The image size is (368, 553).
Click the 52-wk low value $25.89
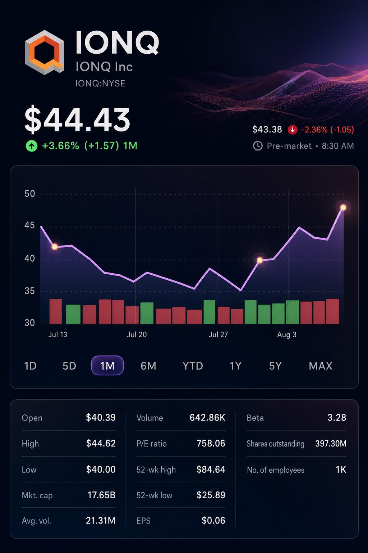(211, 495)
